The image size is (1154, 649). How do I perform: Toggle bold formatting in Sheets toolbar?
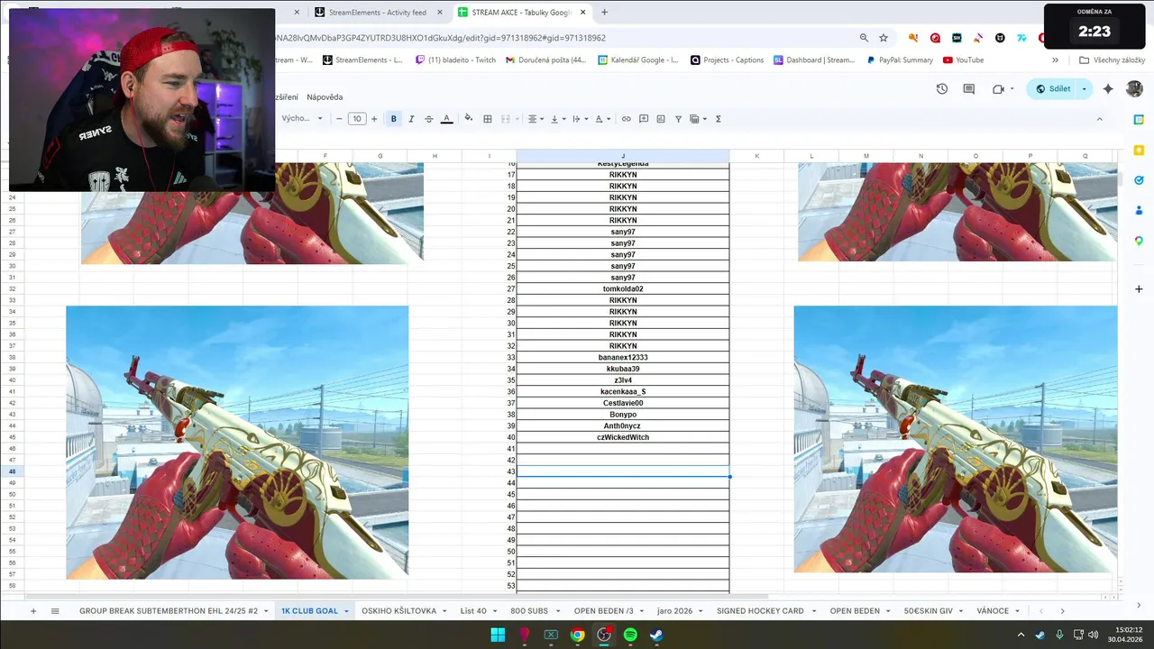[x=393, y=119]
